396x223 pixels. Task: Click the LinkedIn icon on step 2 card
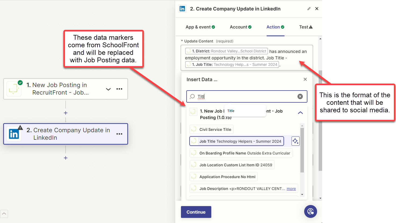pos(14,134)
